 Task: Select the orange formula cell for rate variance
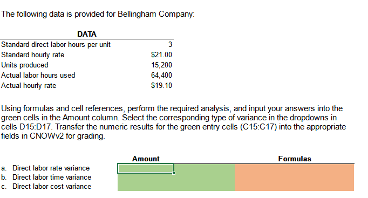coord(294,168)
